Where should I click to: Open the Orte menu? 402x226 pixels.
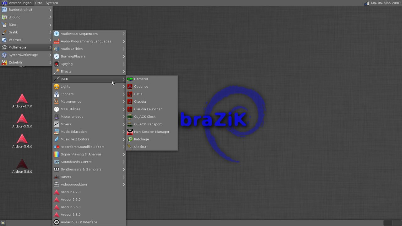coord(39,3)
